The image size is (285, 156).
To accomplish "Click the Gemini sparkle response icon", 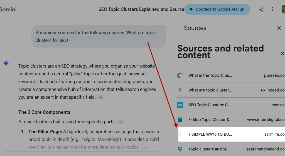I will click(x=6, y=63).
